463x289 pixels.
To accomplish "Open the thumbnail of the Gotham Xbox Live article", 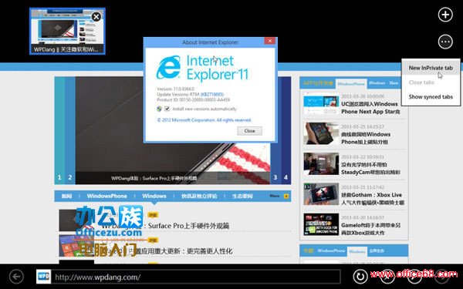I will pos(321,194).
